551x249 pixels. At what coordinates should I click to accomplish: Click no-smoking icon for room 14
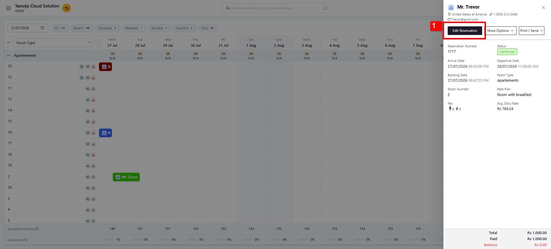[x=88, y=111]
